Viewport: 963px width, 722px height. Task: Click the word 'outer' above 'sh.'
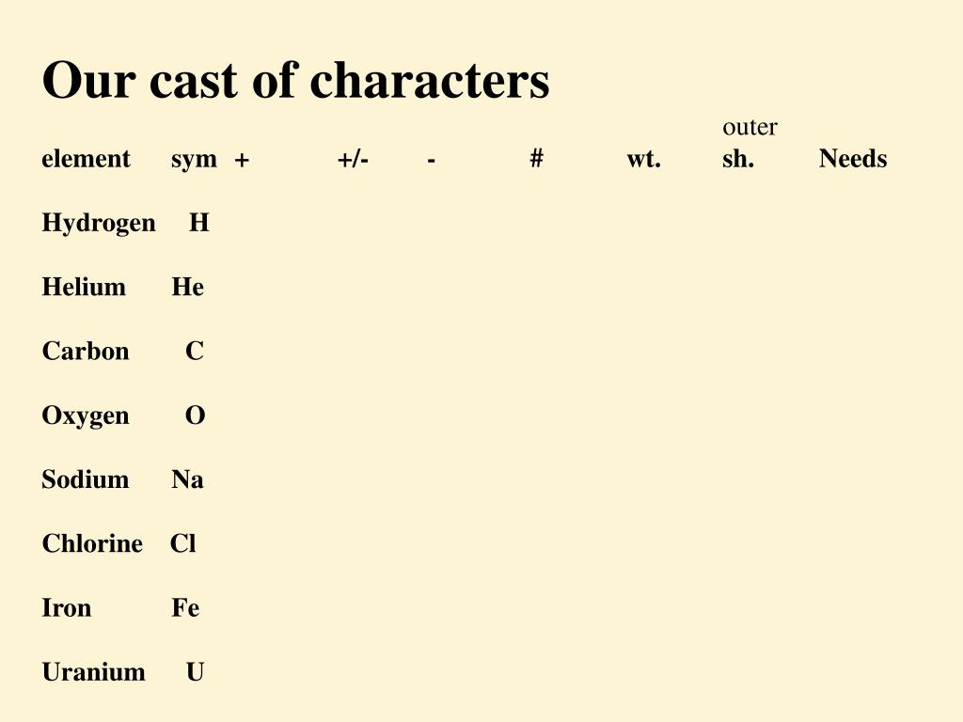(x=750, y=127)
